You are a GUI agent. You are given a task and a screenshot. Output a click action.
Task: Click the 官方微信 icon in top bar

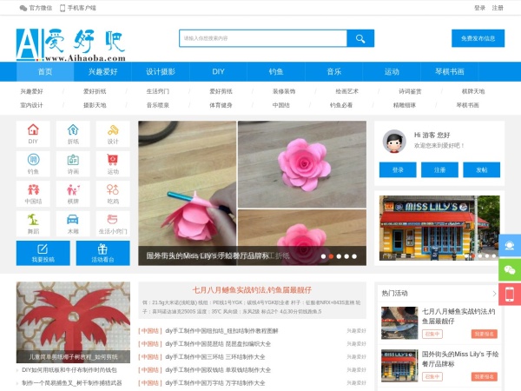23,8
